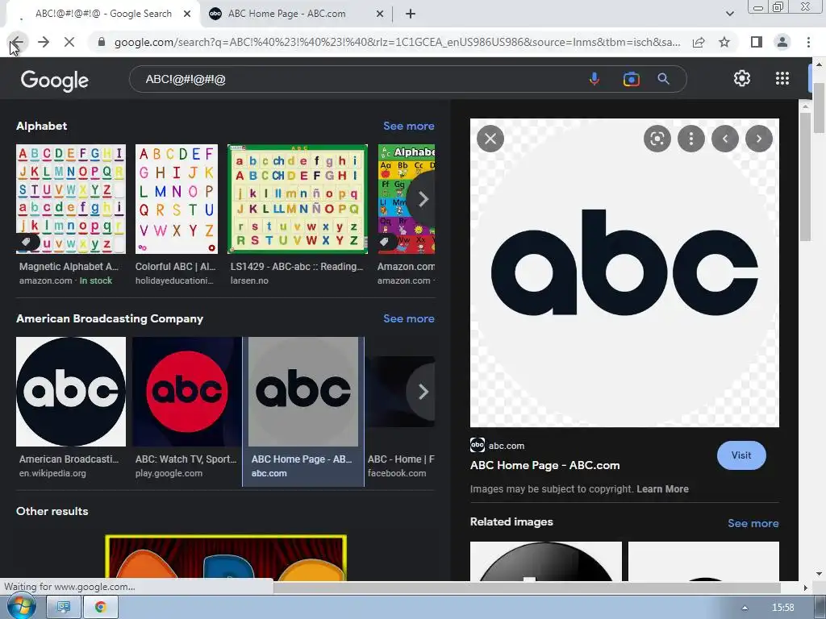
Task: Close the ABC Home Page tab
Action: (x=379, y=14)
